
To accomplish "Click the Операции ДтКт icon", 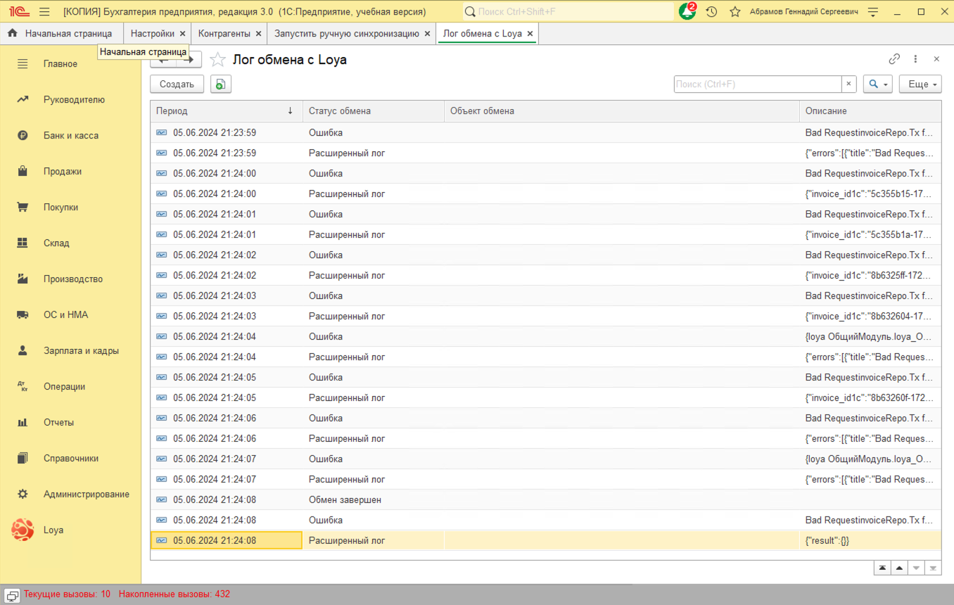I will [23, 387].
